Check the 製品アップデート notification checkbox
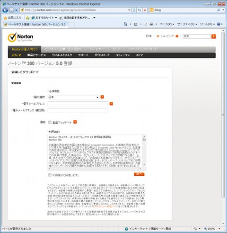 coord(50,122)
